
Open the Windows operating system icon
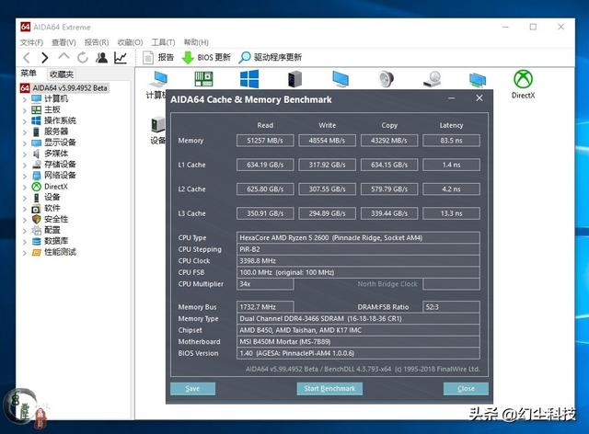pyautogui.click(x=249, y=79)
